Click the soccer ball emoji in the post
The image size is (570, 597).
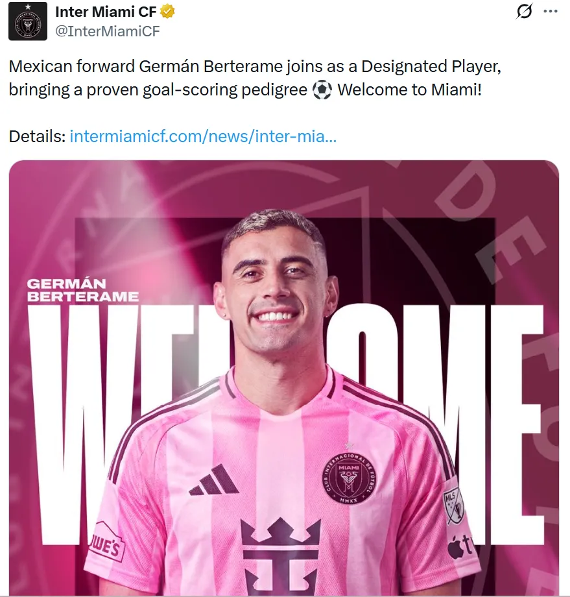(x=322, y=91)
